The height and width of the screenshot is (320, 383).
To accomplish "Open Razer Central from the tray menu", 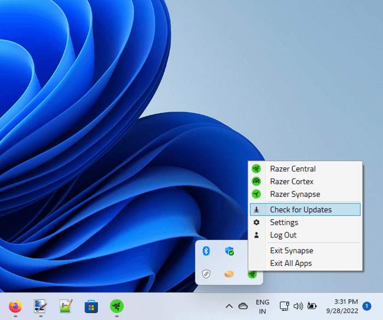I will (x=293, y=169).
